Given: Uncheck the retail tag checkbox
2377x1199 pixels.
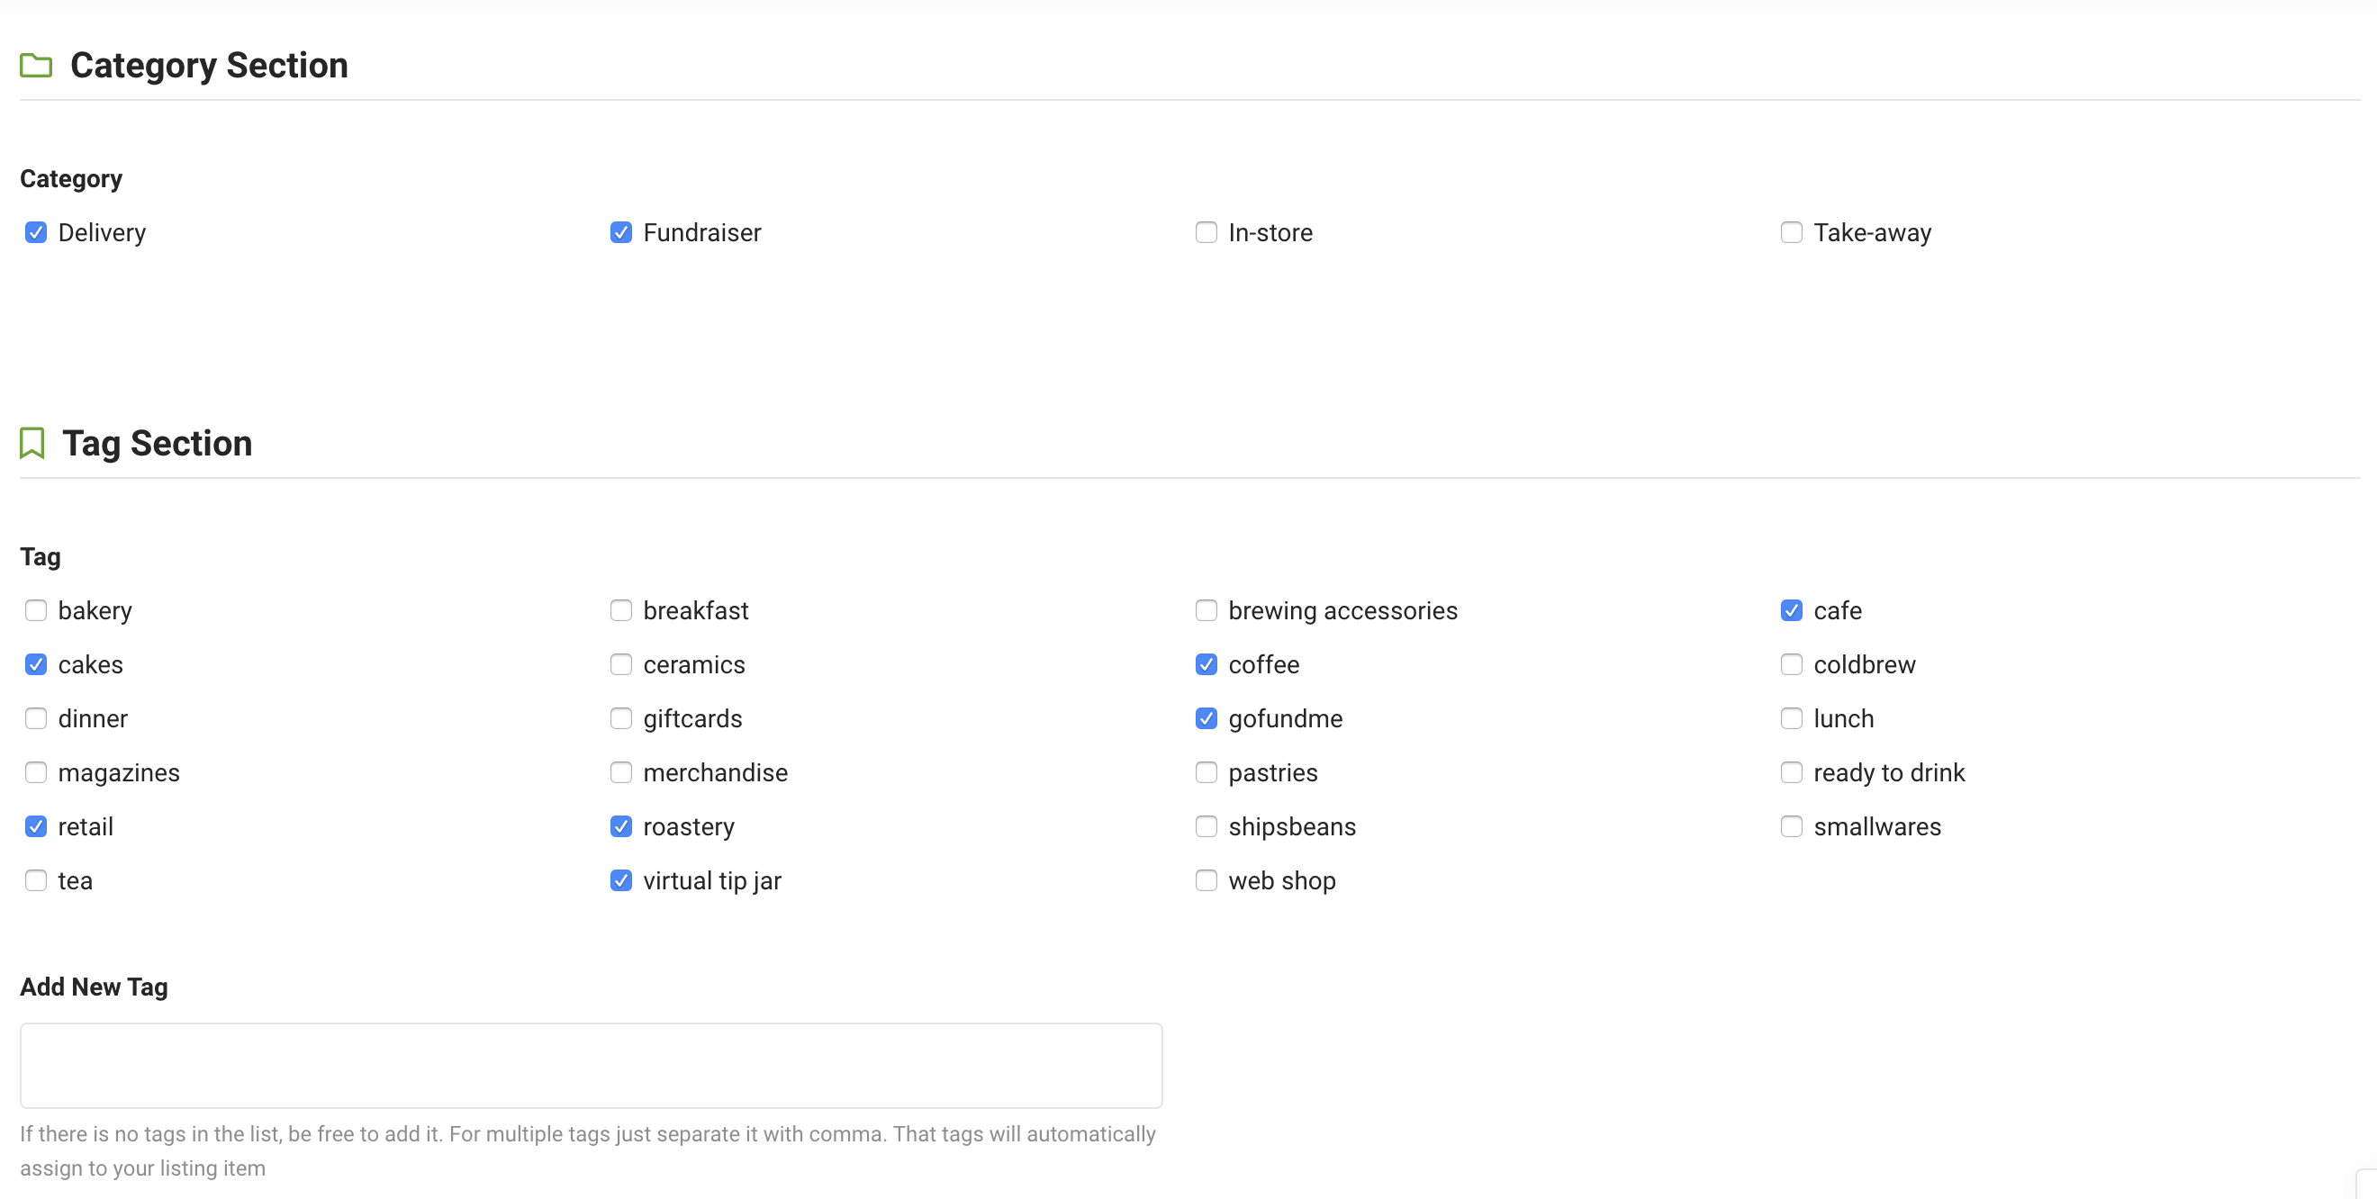Looking at the screenshot, I should (x=36, y=826).
